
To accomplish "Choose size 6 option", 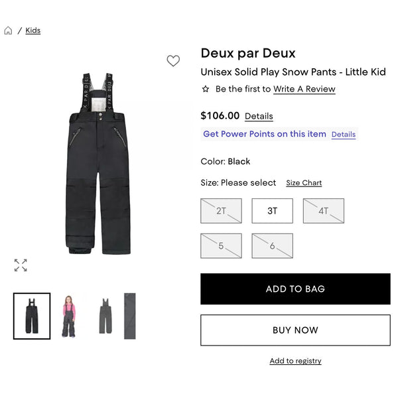I will click(272, 245).
